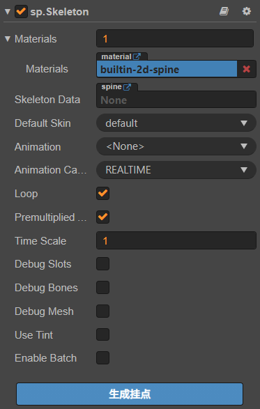Screen dimensions: 260x409
Task: Enable the Debug Slots checkbox
Action: (103, 263)
